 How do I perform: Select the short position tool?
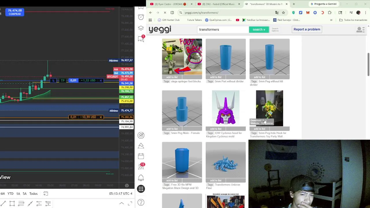(48, 204)
